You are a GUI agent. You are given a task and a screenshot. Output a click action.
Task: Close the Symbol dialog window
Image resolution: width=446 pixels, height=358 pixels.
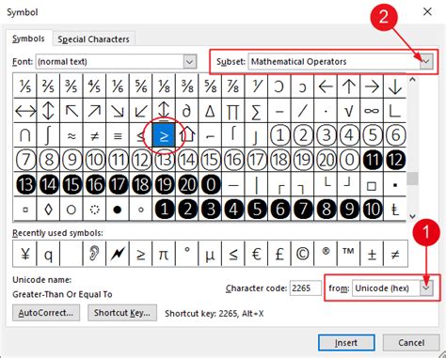(x=427, y=12)
